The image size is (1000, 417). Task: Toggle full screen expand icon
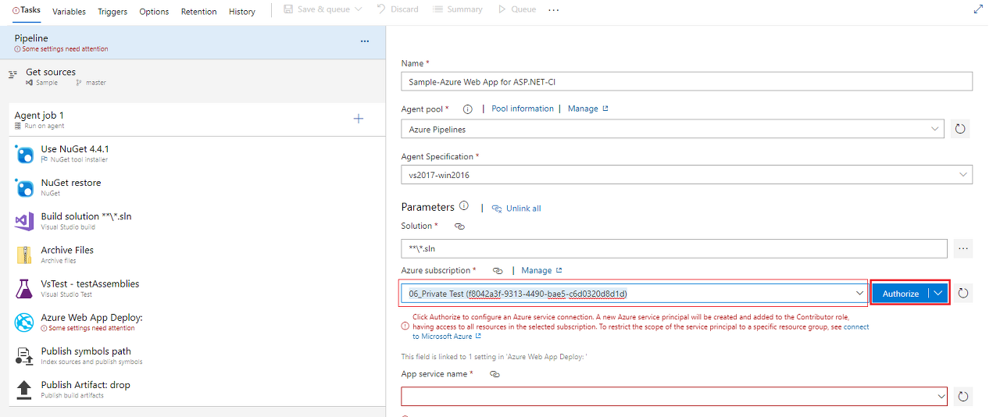tap(978, 9)
